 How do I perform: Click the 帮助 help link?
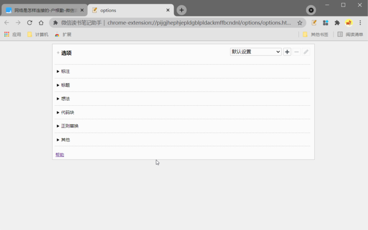click(59, 155)
